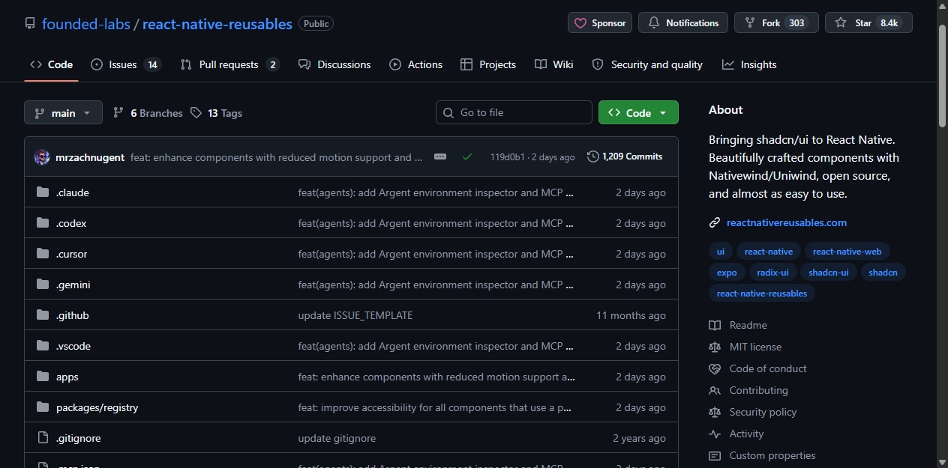Select the 'expo' topic tag
This screenshot has height=468, width=948.
pos(727,273)
